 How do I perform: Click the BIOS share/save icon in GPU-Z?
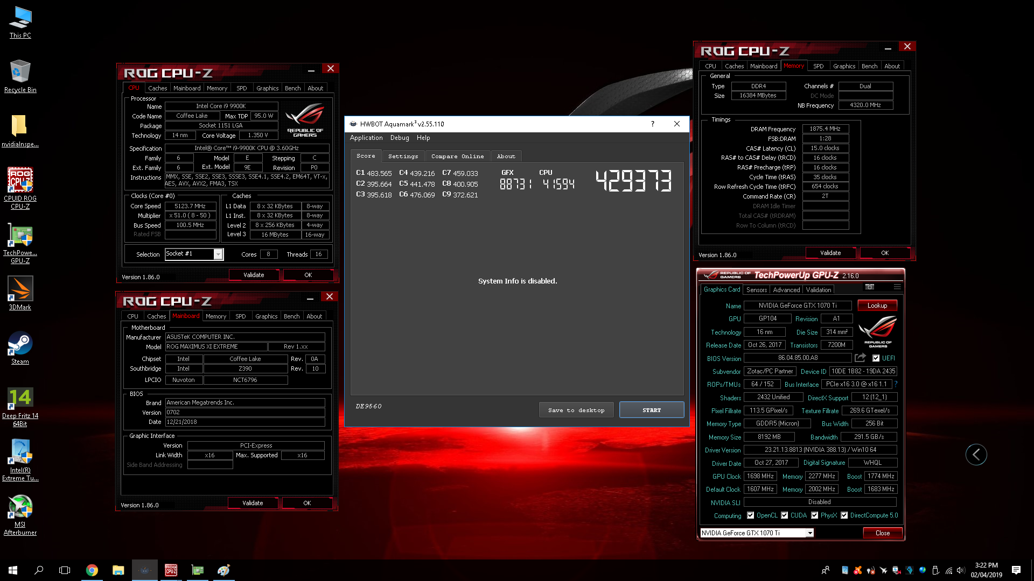tap(860, 358)
